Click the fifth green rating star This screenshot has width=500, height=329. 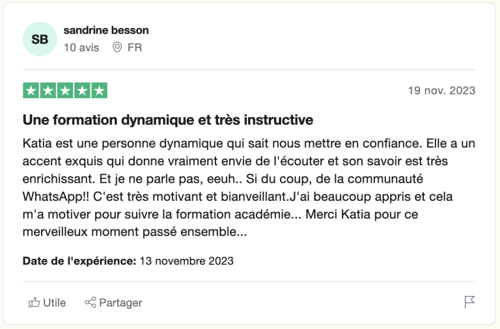[99, 91]
